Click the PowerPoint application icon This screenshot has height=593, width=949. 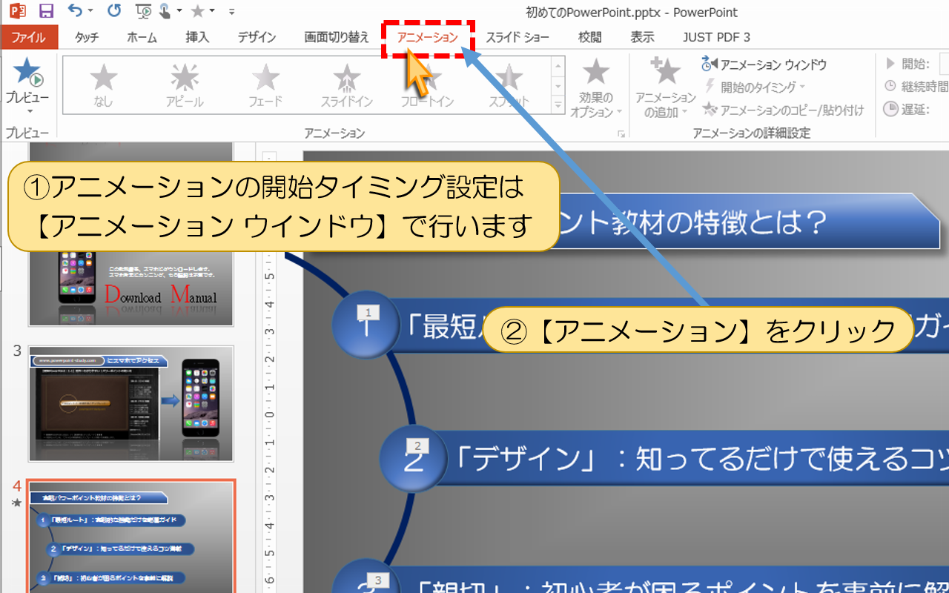pos(18,11)
